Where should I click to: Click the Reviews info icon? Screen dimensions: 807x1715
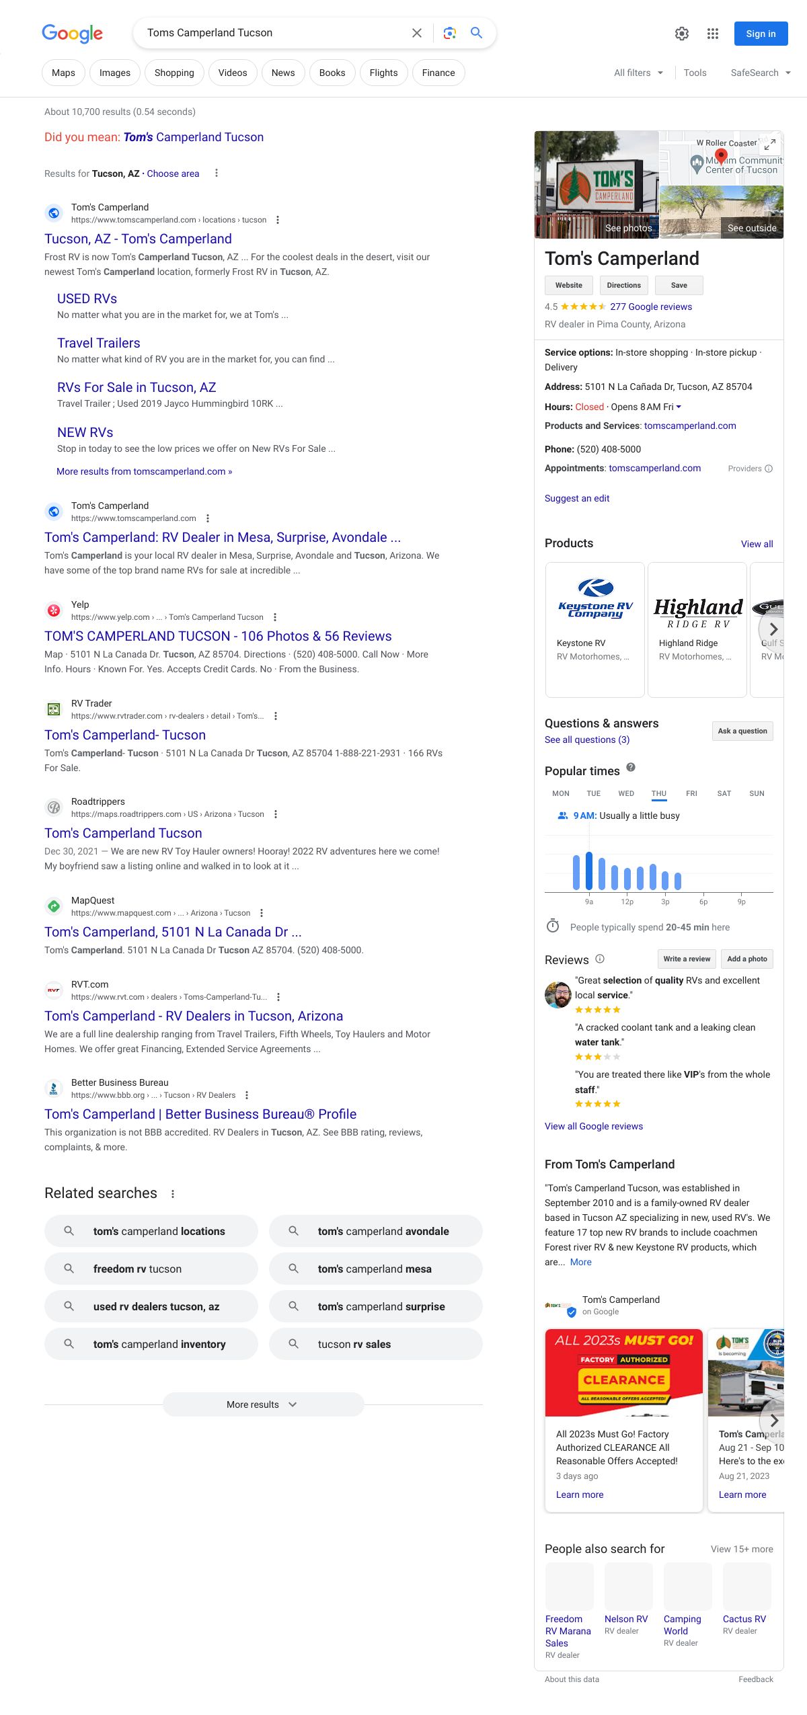(600, 959)
